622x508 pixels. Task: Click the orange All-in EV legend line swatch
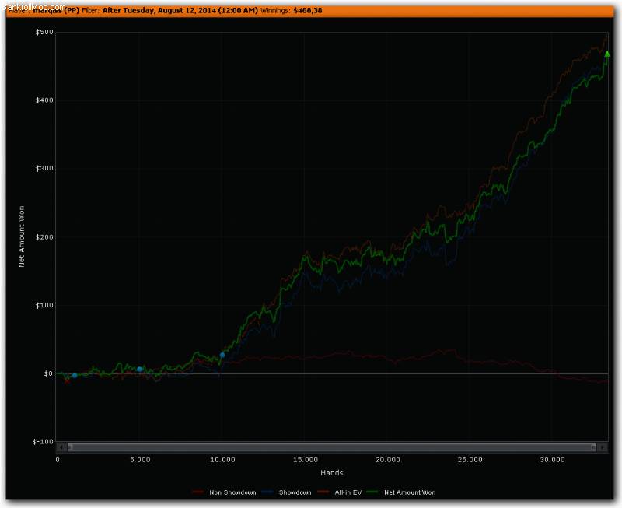(323, 492)
